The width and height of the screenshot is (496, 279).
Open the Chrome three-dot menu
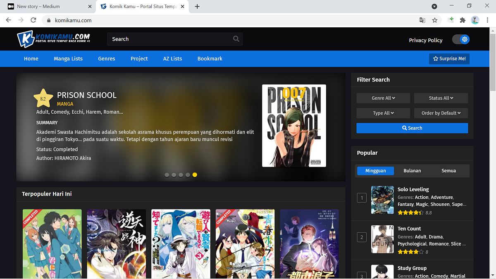tap(487, 20)
